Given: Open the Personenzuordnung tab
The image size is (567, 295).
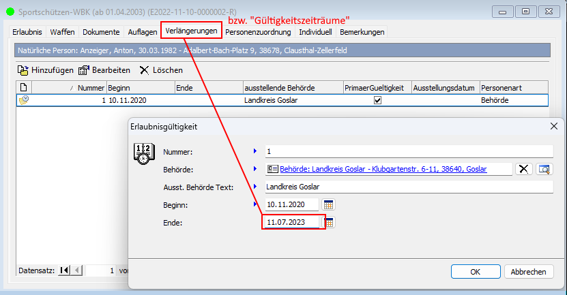Looking at the screenshot, I should (x=258, y=32).
